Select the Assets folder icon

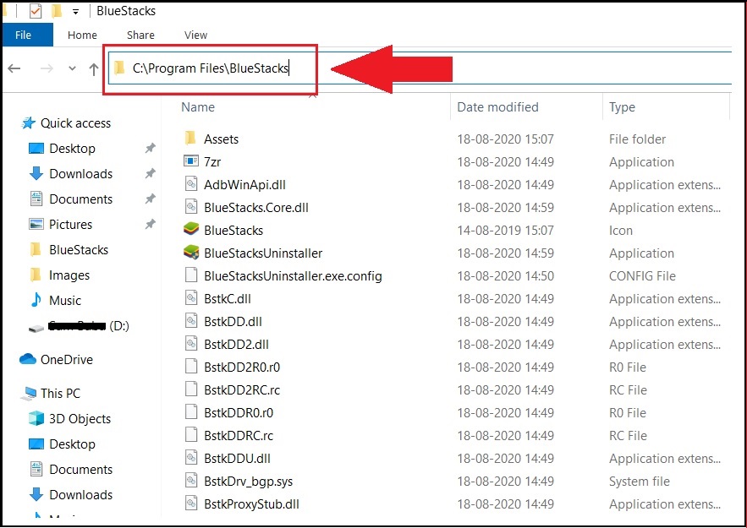point(190,139)
